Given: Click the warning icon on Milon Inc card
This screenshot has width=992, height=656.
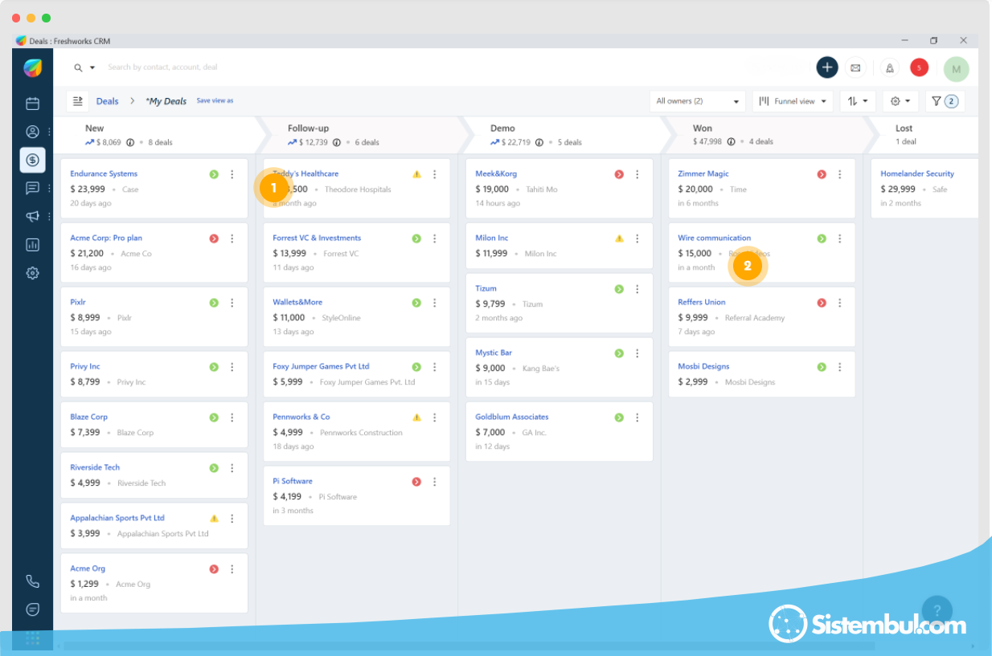Looking at the screenshot, I should coord(619,238).
